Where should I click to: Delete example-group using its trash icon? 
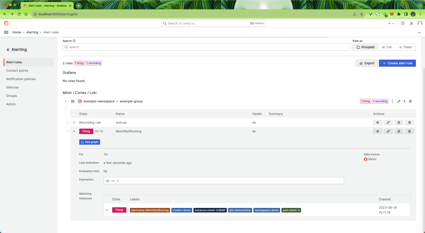click(x=410, y=101)
